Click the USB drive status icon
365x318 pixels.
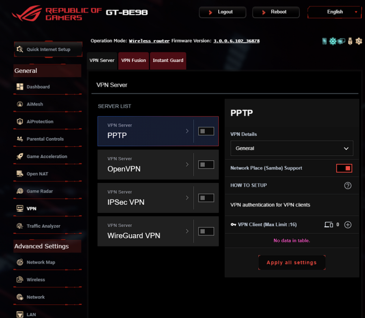tap(350, 41)
